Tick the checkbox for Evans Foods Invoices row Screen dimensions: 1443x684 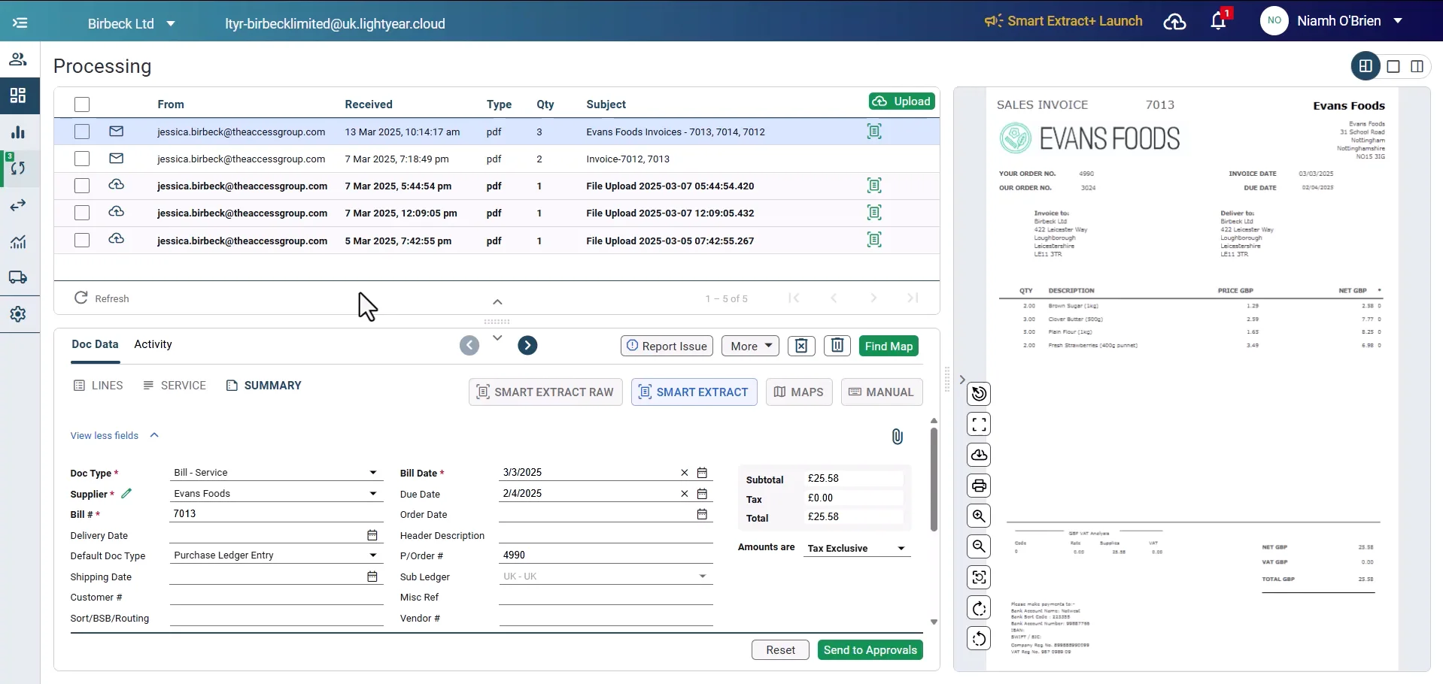82,132
